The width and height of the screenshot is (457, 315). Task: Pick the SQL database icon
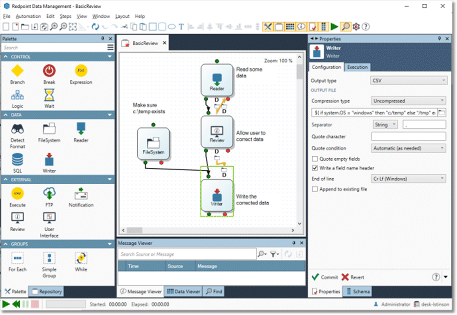tap(17, 159)
